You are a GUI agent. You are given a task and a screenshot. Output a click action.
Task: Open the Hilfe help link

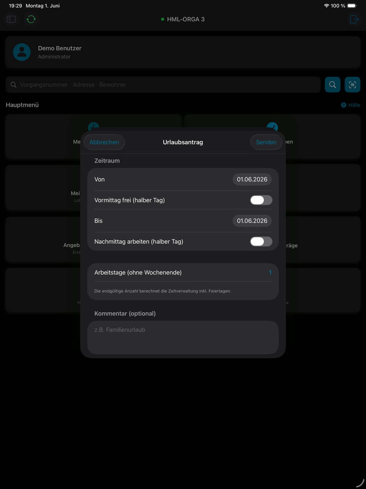[x=350, y=105]
